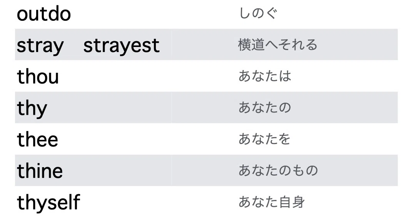Select the translation 'あなたを'
This screenshot has height=218, width=408.
[264, 139]
